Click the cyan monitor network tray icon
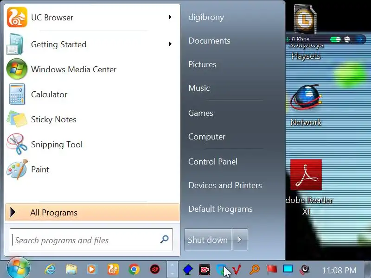 click(x=288, y=269)
